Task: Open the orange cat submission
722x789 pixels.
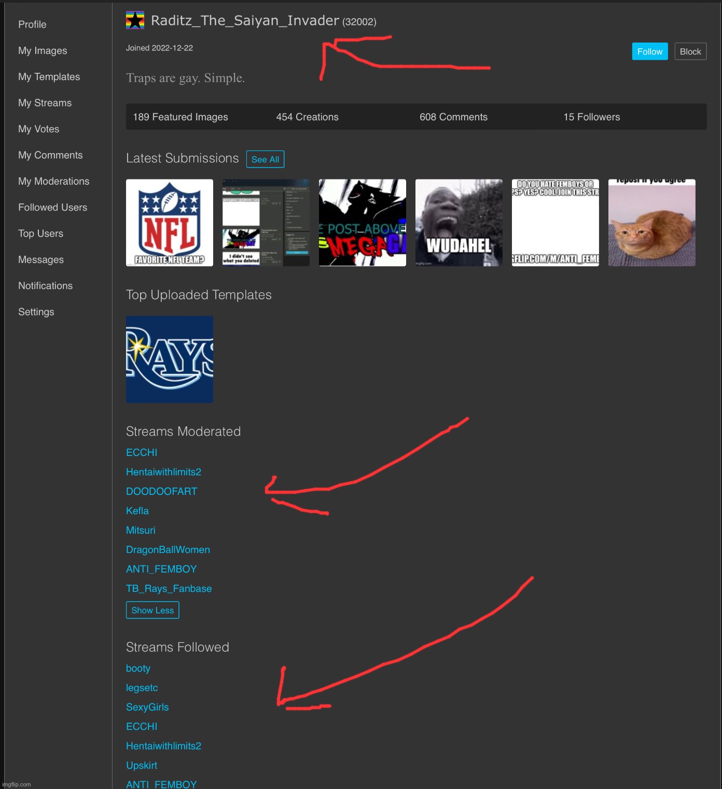Action: point(652,223)
